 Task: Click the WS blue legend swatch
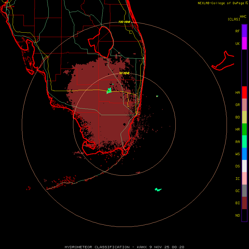pyautogui.click(x=244, y=154)
